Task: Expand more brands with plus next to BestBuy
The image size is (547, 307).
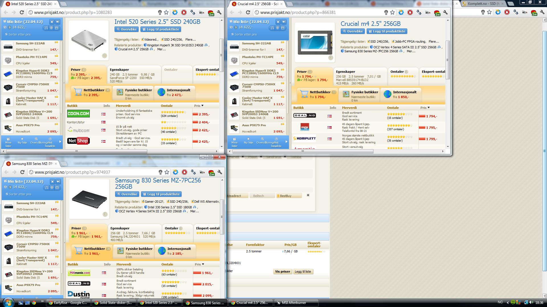Action: point(308,195)
